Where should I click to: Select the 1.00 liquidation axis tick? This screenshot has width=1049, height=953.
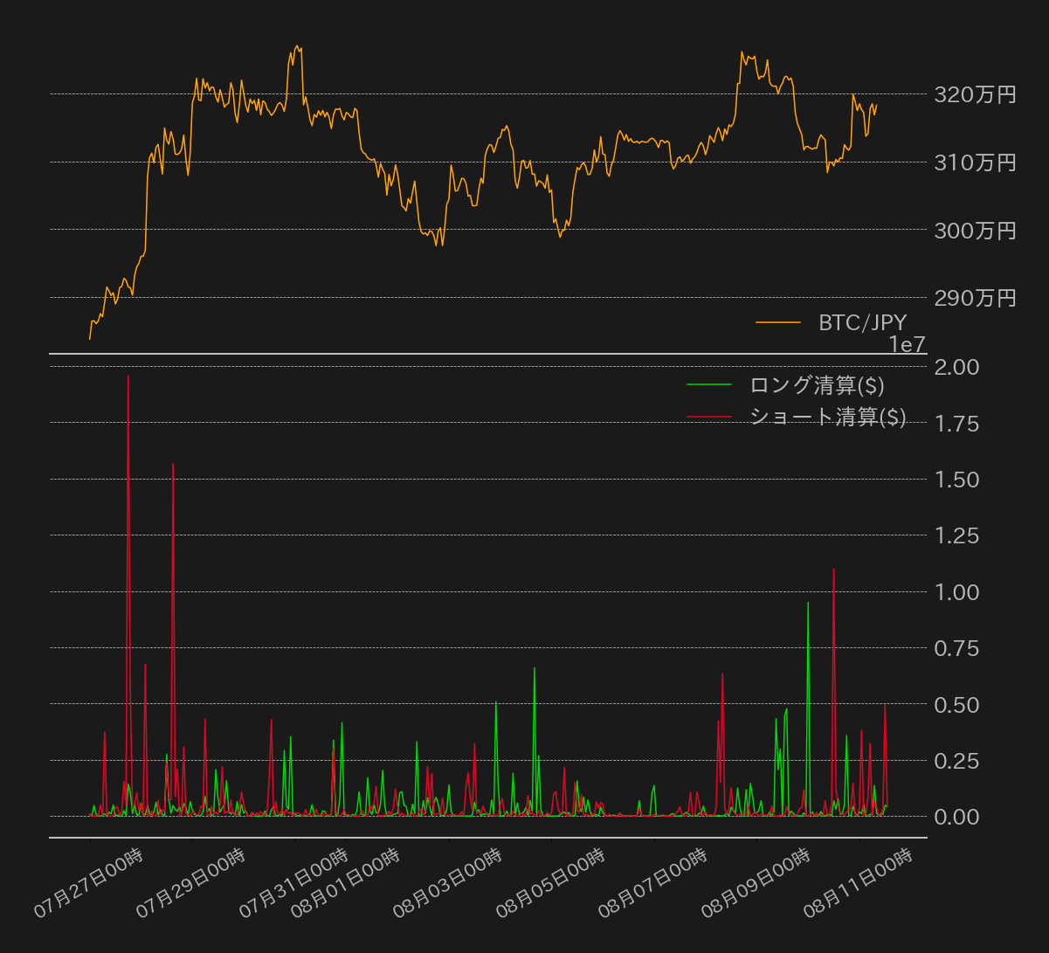click(x=956, y=592)
